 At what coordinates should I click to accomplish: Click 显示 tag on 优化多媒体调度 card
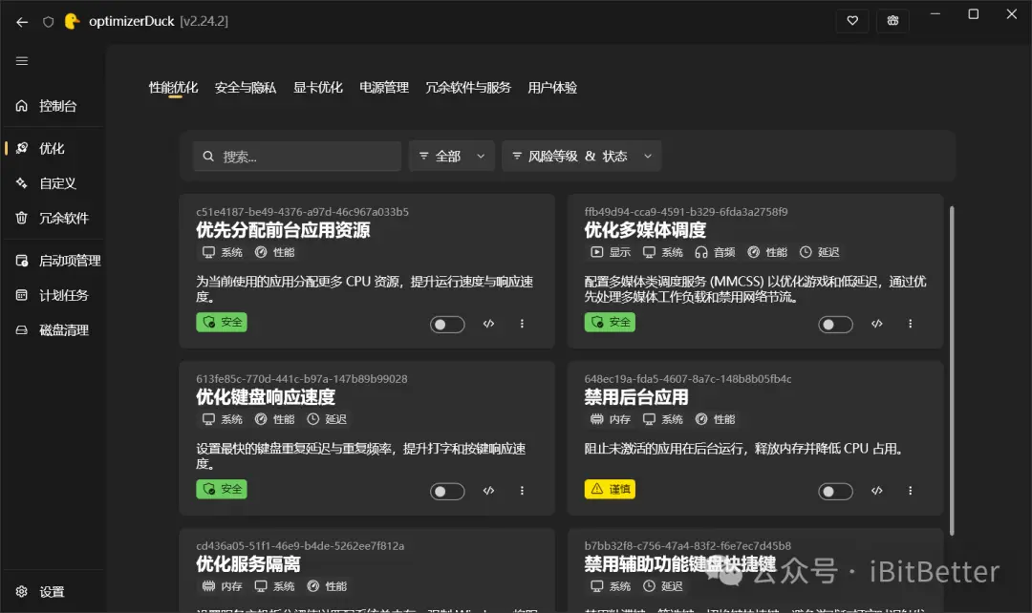tap(611, 253)
